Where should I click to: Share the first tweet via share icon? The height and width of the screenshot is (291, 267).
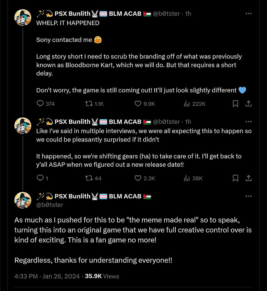pyautogui.click(x=248, y=104)
